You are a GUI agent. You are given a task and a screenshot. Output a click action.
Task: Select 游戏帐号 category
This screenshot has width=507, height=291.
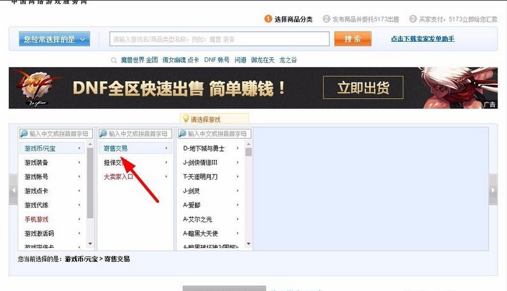[52, 177]
